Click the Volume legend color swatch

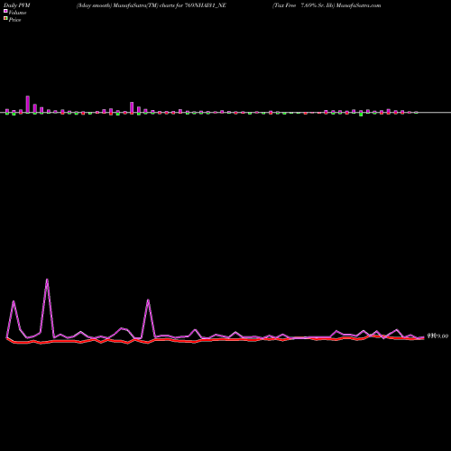(x=5, y=12)
